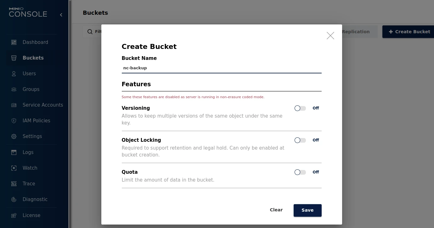Click the Logs icon in the sidebar
The width and height of the screenshot is (434, 228).
click(14, 152)
